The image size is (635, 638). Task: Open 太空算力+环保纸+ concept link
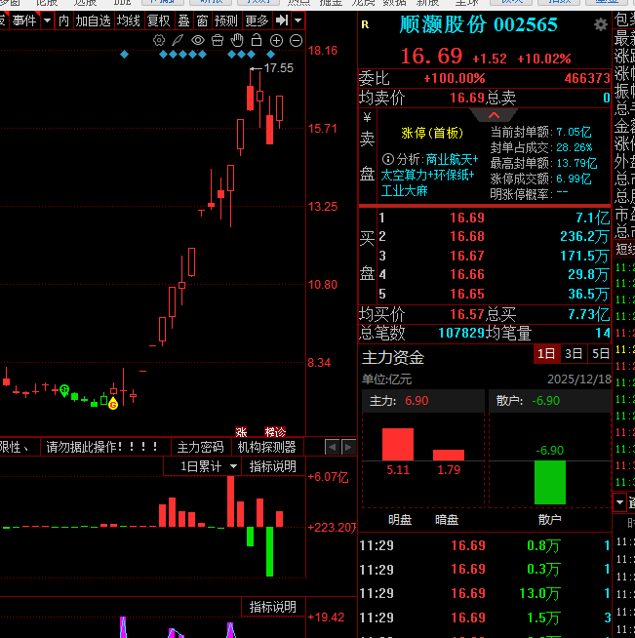427,175
